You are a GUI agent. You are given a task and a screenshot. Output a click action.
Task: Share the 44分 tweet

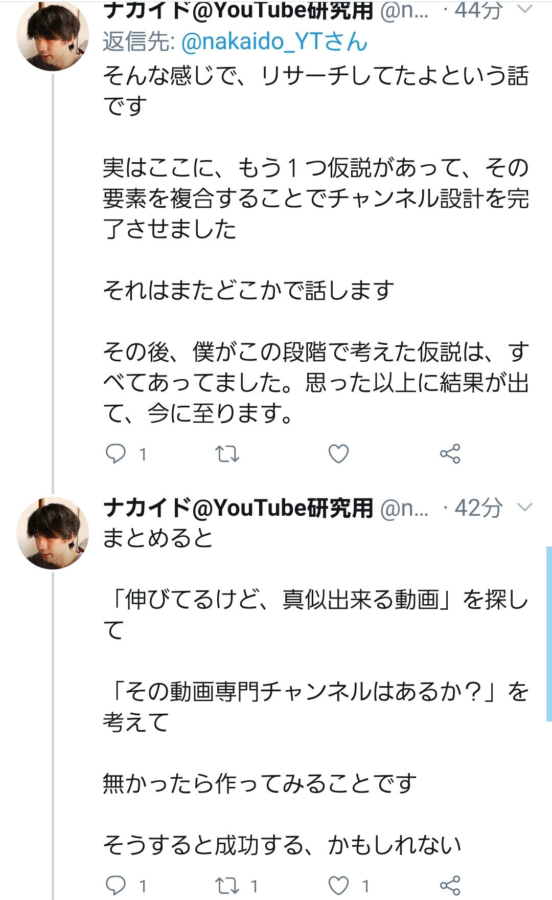(450, 454)
